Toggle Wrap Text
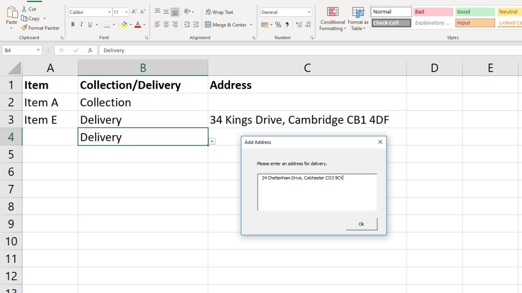 point(219,12)
